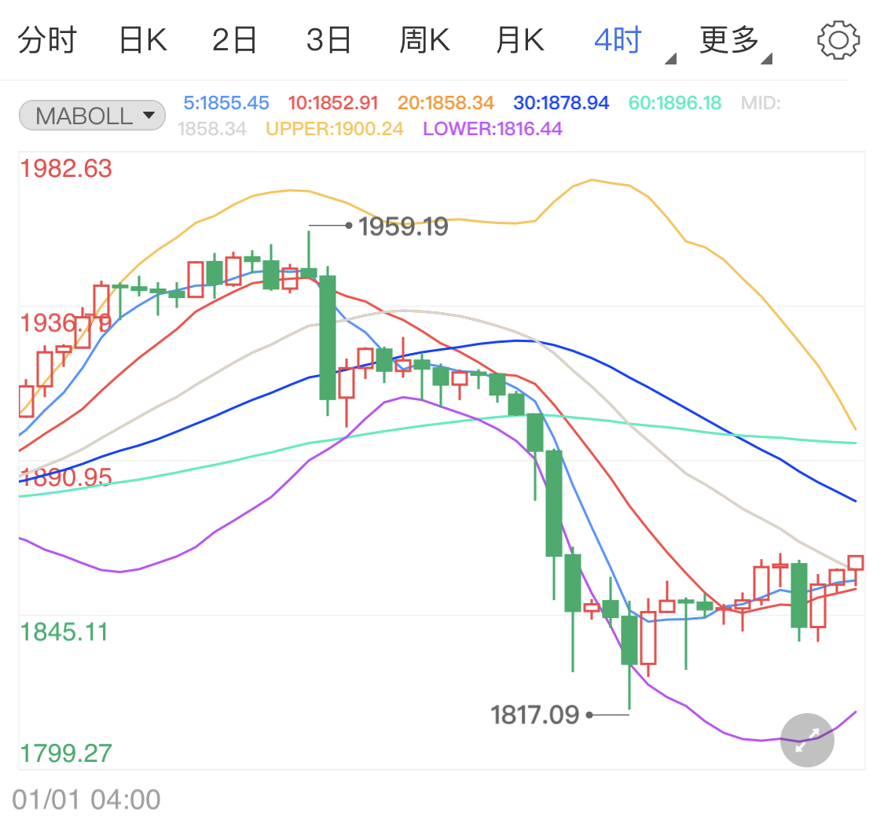Viewport: 884px width, 835px height.
Task: Click the 60:1896.18 MA60 value
Action: (675, 103)
